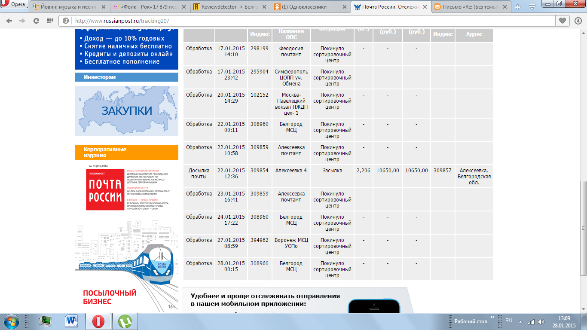Click the ЗАКУПКИ map banner

(x=127, y=111)
